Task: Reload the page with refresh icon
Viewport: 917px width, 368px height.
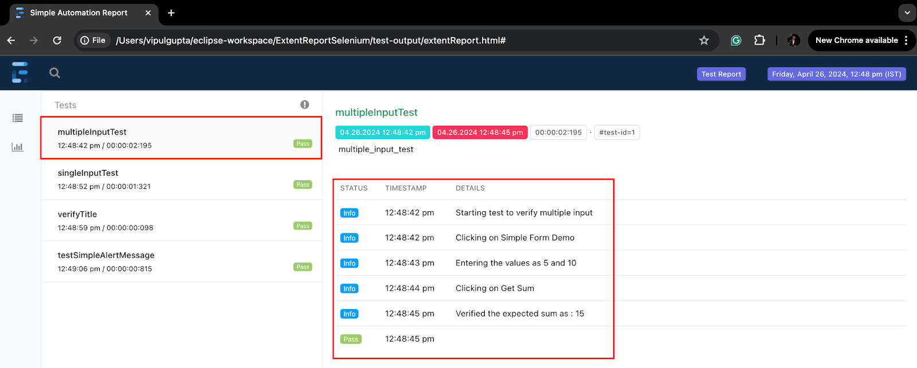Action: point(57,41)
